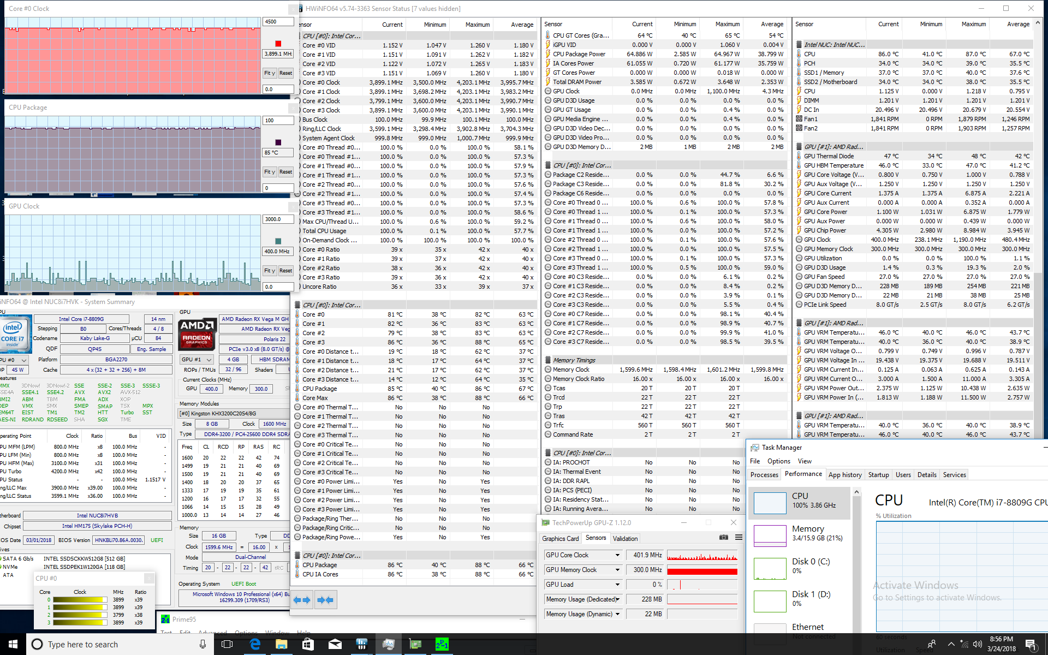This screenshot has width=1048, height=655.
Task: Click the GPU-Z title bar icon
Action: click(x=545, y=522)
